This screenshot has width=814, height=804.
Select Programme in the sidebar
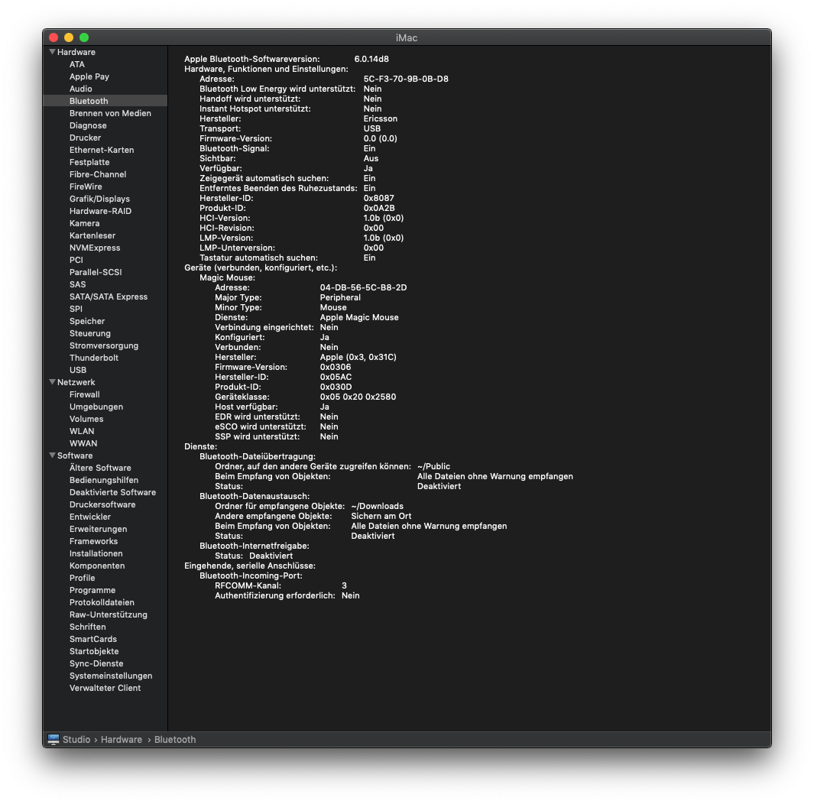click(x=92, y=590)
